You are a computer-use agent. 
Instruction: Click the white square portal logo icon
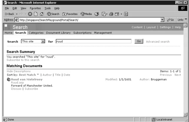coord(6,26)
